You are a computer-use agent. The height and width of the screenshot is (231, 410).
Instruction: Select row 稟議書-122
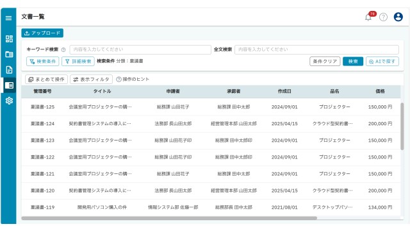click(x=211, y=157)
